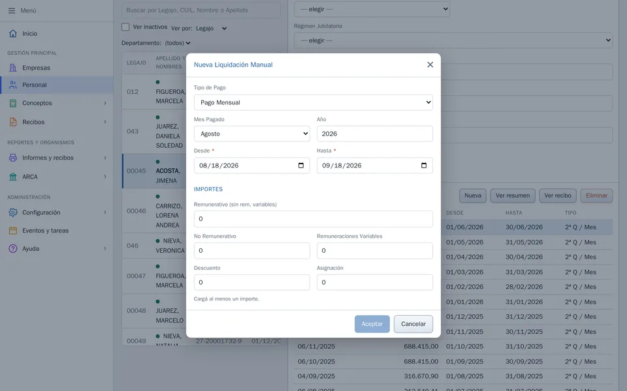Image resolution: width=627 pixels, height=391 pixels.
Task: Open the Régimen Jubilatorio elegir dropdown
Action: click(453, 40)
